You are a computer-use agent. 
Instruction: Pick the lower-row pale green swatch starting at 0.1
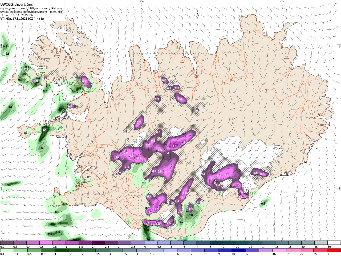click(x=7, y=250)
